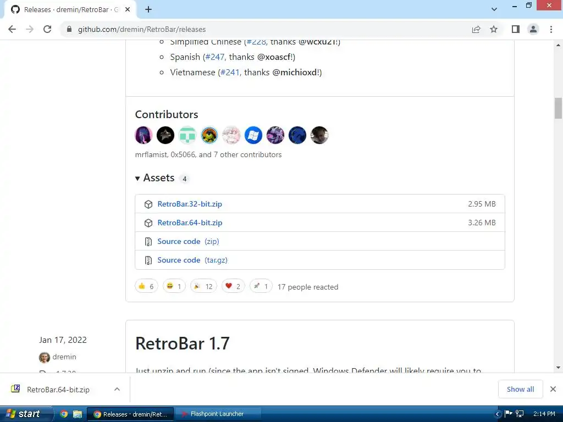The height and width of the screenshot is (422, 563).
Task: Click the mrflamist contributors text
Action: [208, 154]
